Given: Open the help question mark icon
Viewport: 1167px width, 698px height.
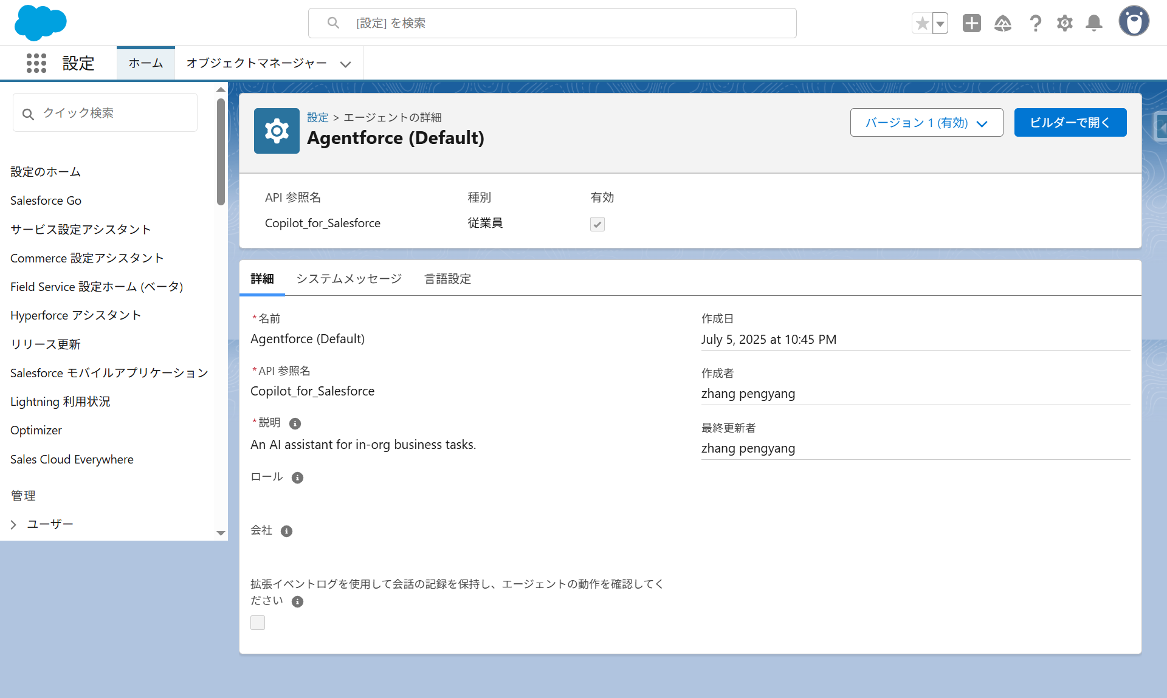Looking at the screenshot, I should point(1035,23).
